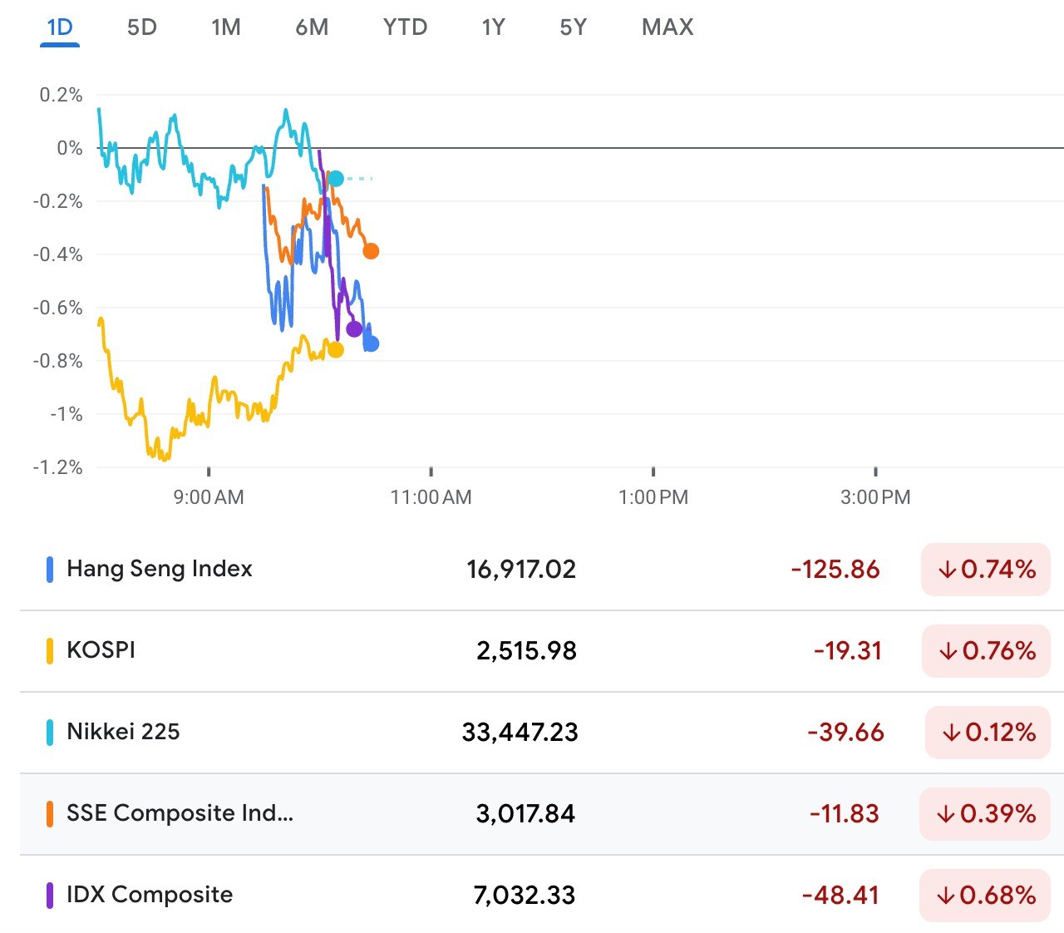Open the Hang Seng Index row

tap(542, 570)
